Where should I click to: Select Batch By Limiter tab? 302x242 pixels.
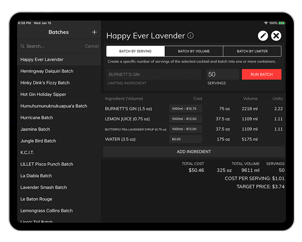click(x=252, y=51)
